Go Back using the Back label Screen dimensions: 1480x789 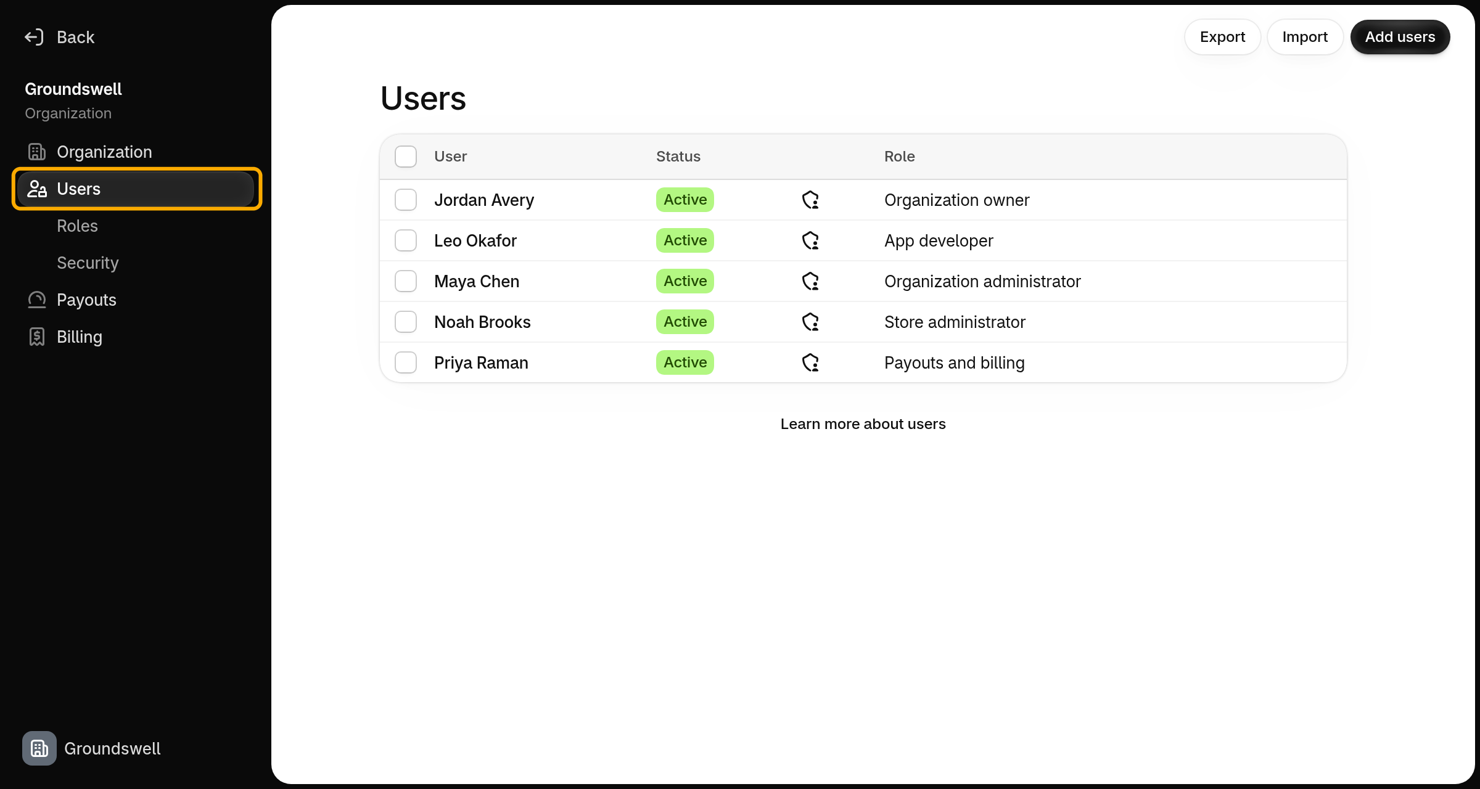(x=75, y=37)
